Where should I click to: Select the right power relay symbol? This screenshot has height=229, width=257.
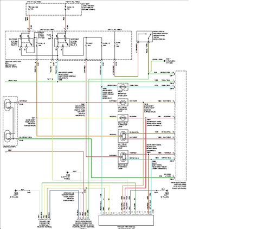[x=62, y=43]
